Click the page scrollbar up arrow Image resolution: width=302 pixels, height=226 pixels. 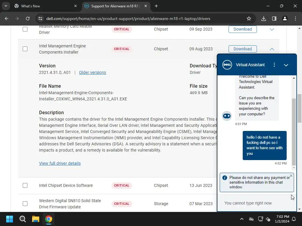pyautogui.click(x=299, y=28)
